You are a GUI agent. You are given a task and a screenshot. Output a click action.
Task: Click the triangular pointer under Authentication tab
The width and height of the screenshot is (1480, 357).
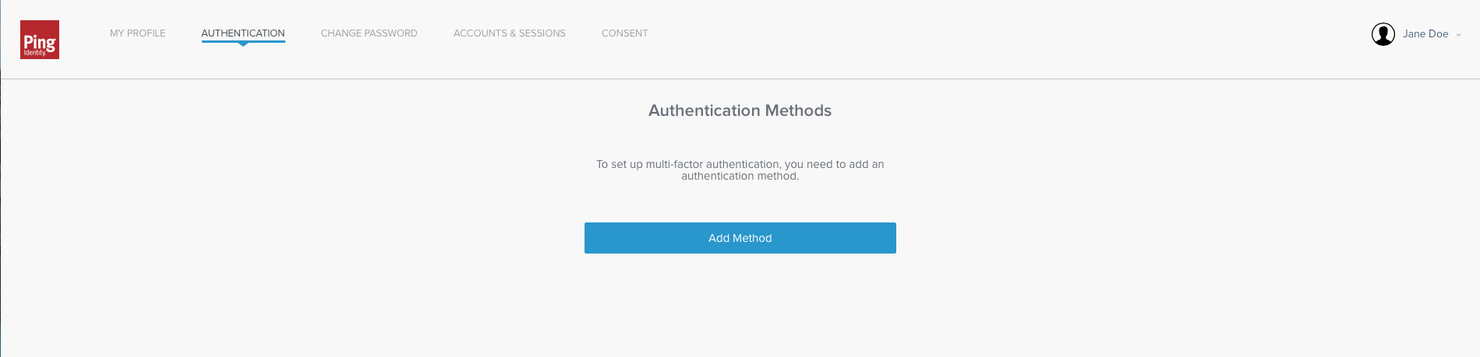click(243, 44)
